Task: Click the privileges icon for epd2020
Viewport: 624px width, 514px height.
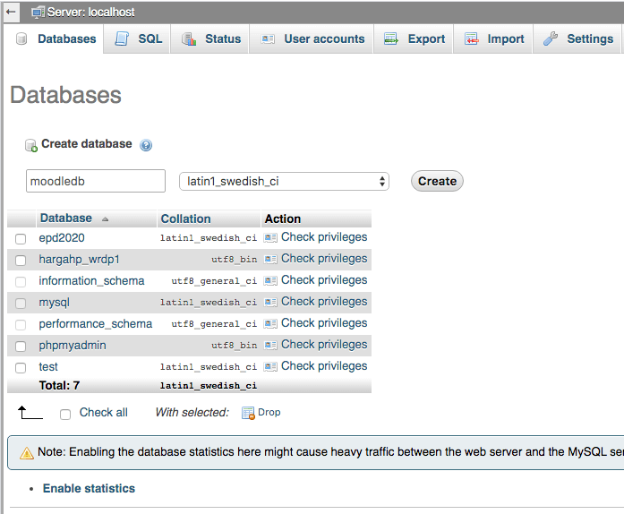Action: point(270,237)
